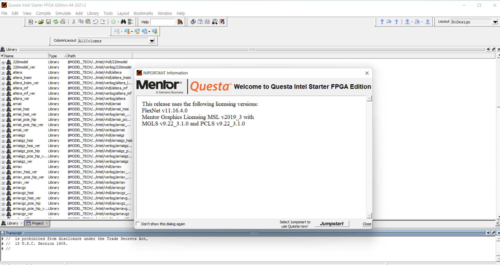The height and width of the screenshot is (265, 500).
Task: Click the last blue arrow icon before Layout
Action: point(428,22)
